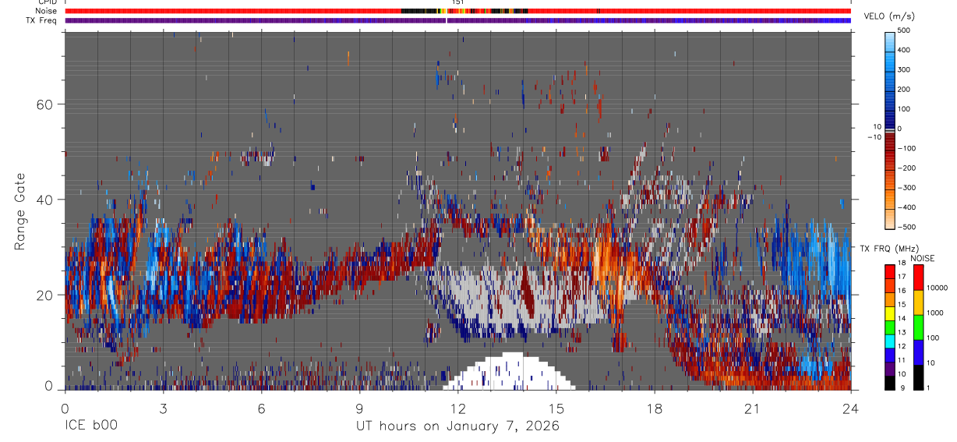The width and height of the screenshot is (957, 442).
Task: Pick the yellow 14-15 MHz frequency swatch
Action: [x=890, y=313]
